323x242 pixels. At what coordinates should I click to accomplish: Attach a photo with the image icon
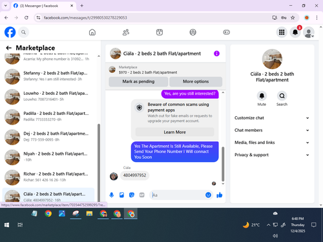(121, 195)
